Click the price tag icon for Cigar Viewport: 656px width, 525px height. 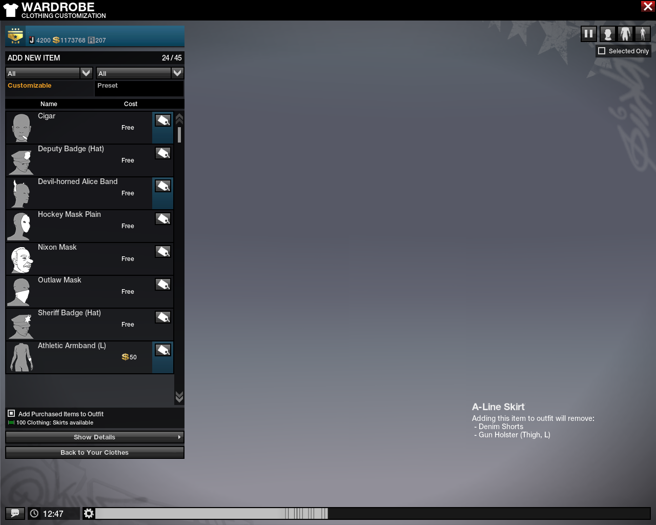tap(163, 120)
